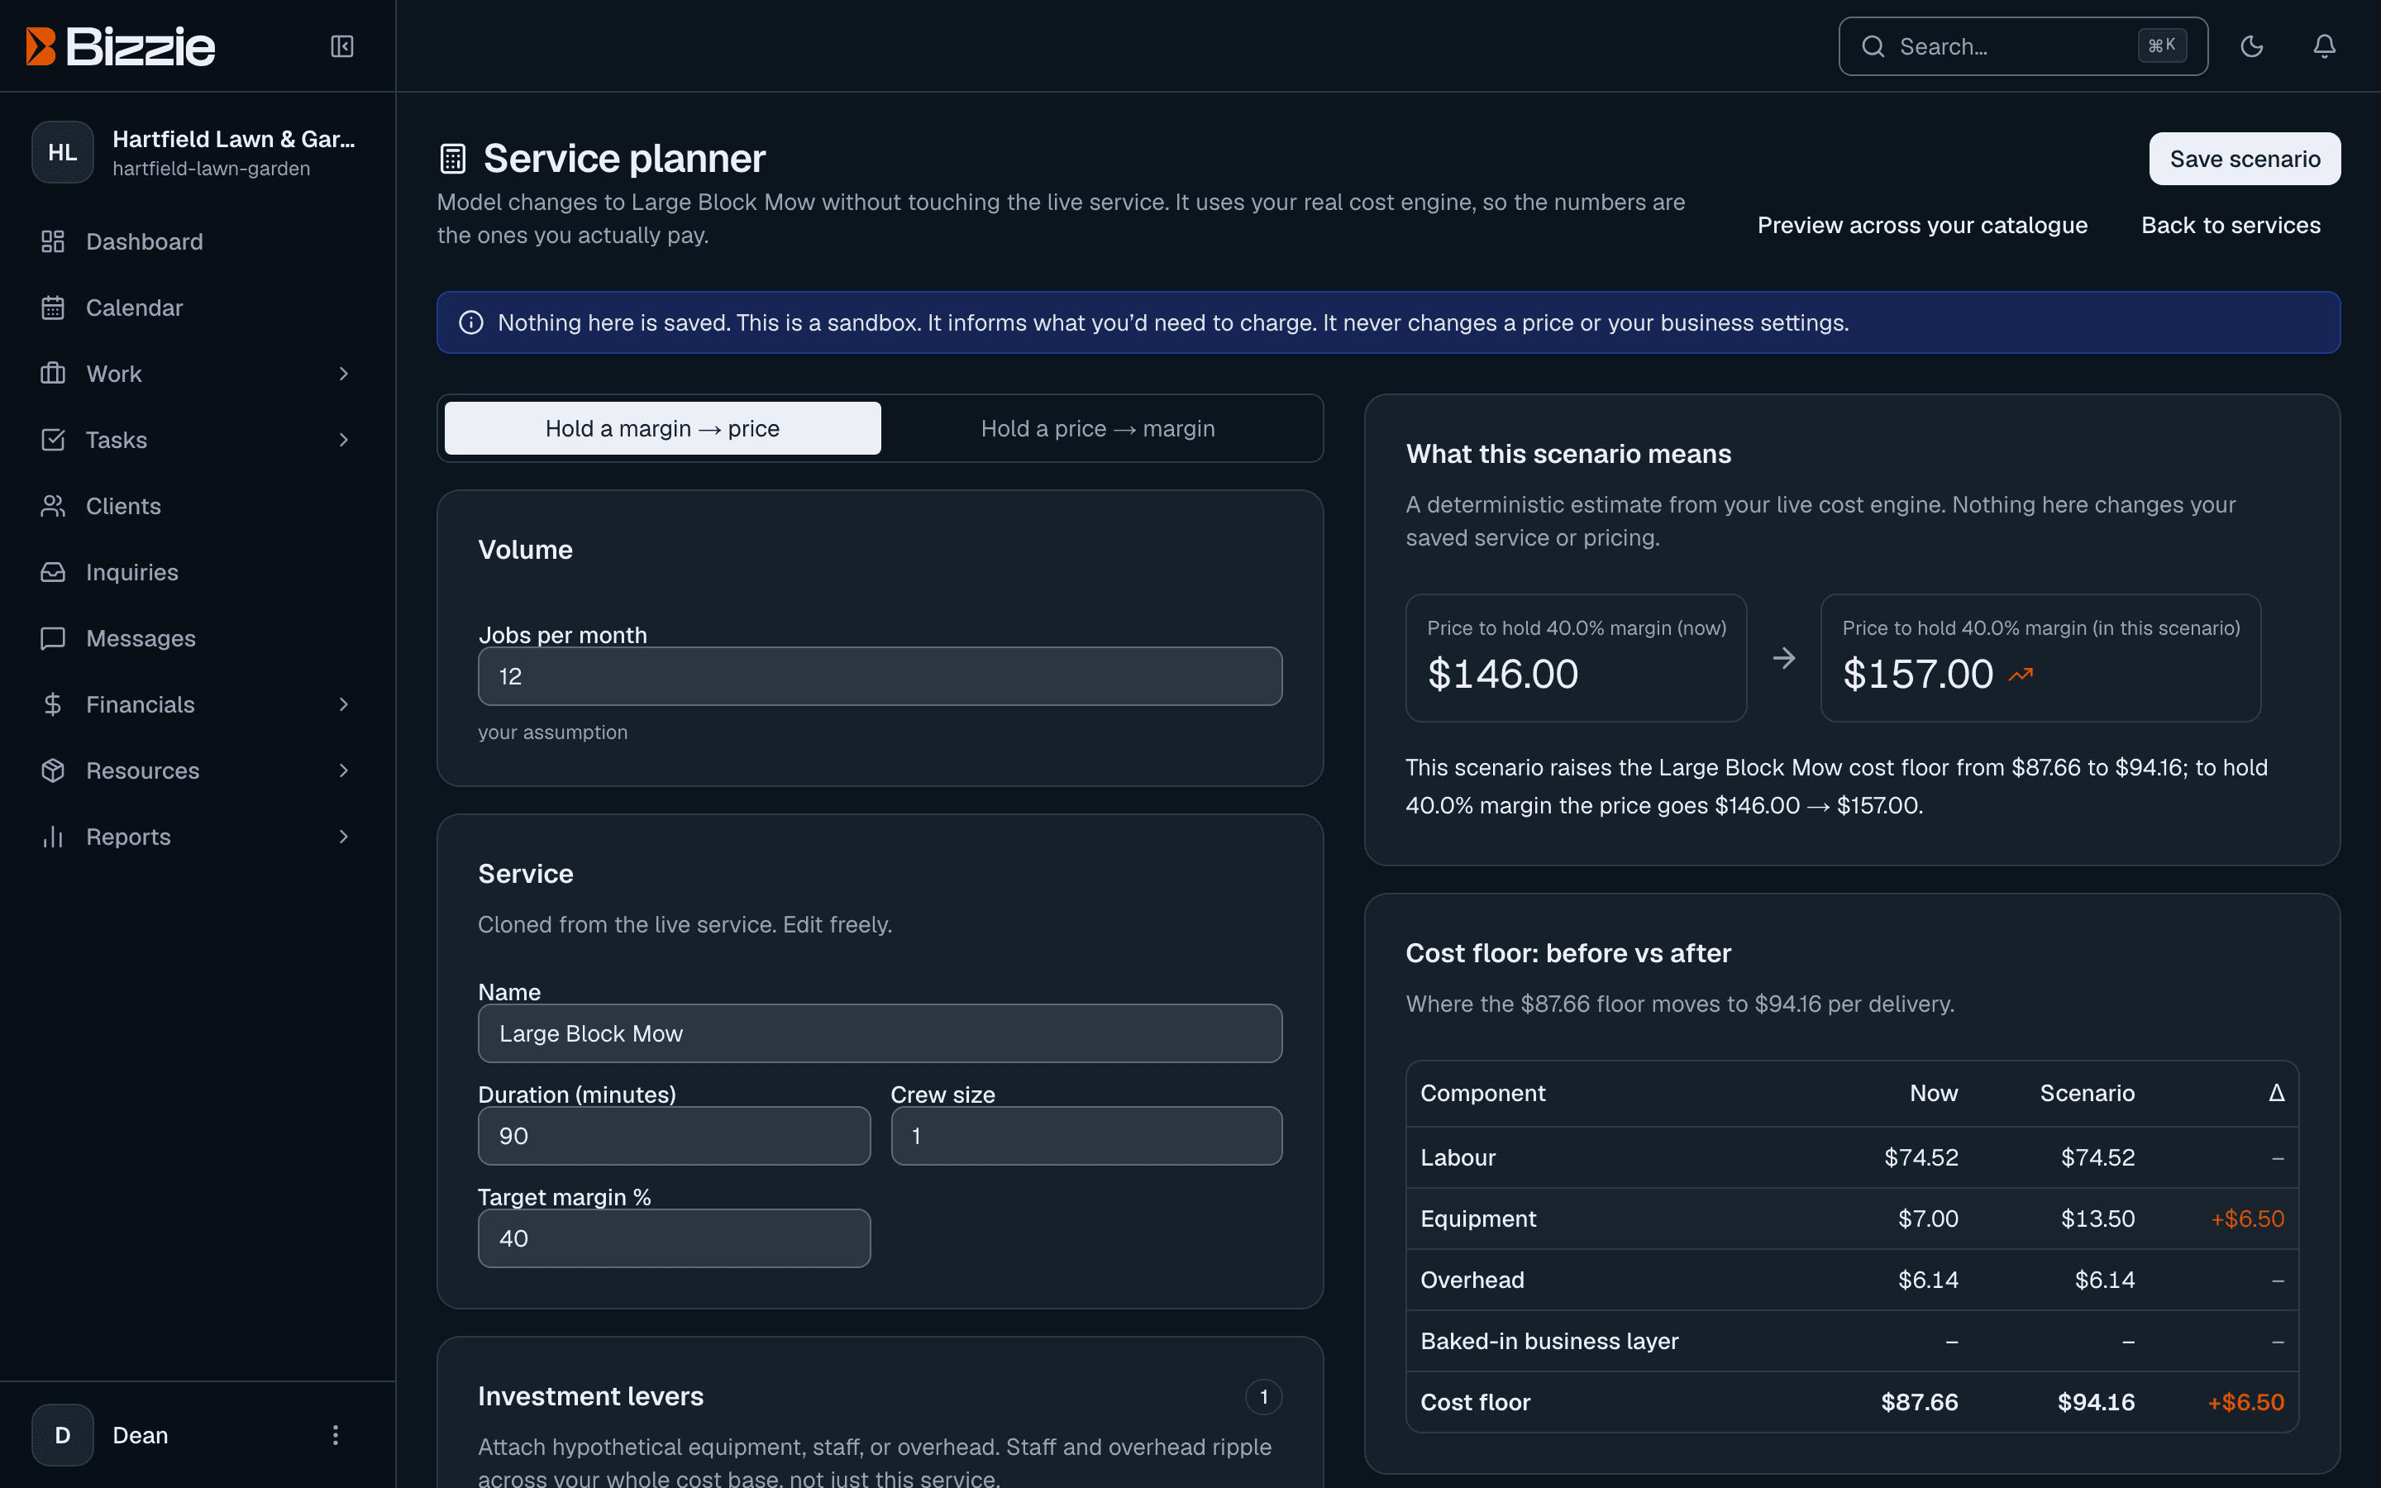
Task: Click the Tasks checkbox icon
Action: click(x=53, y=439)
